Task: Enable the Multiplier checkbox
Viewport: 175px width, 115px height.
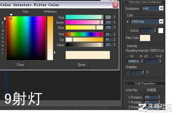Action: (128, 72)
